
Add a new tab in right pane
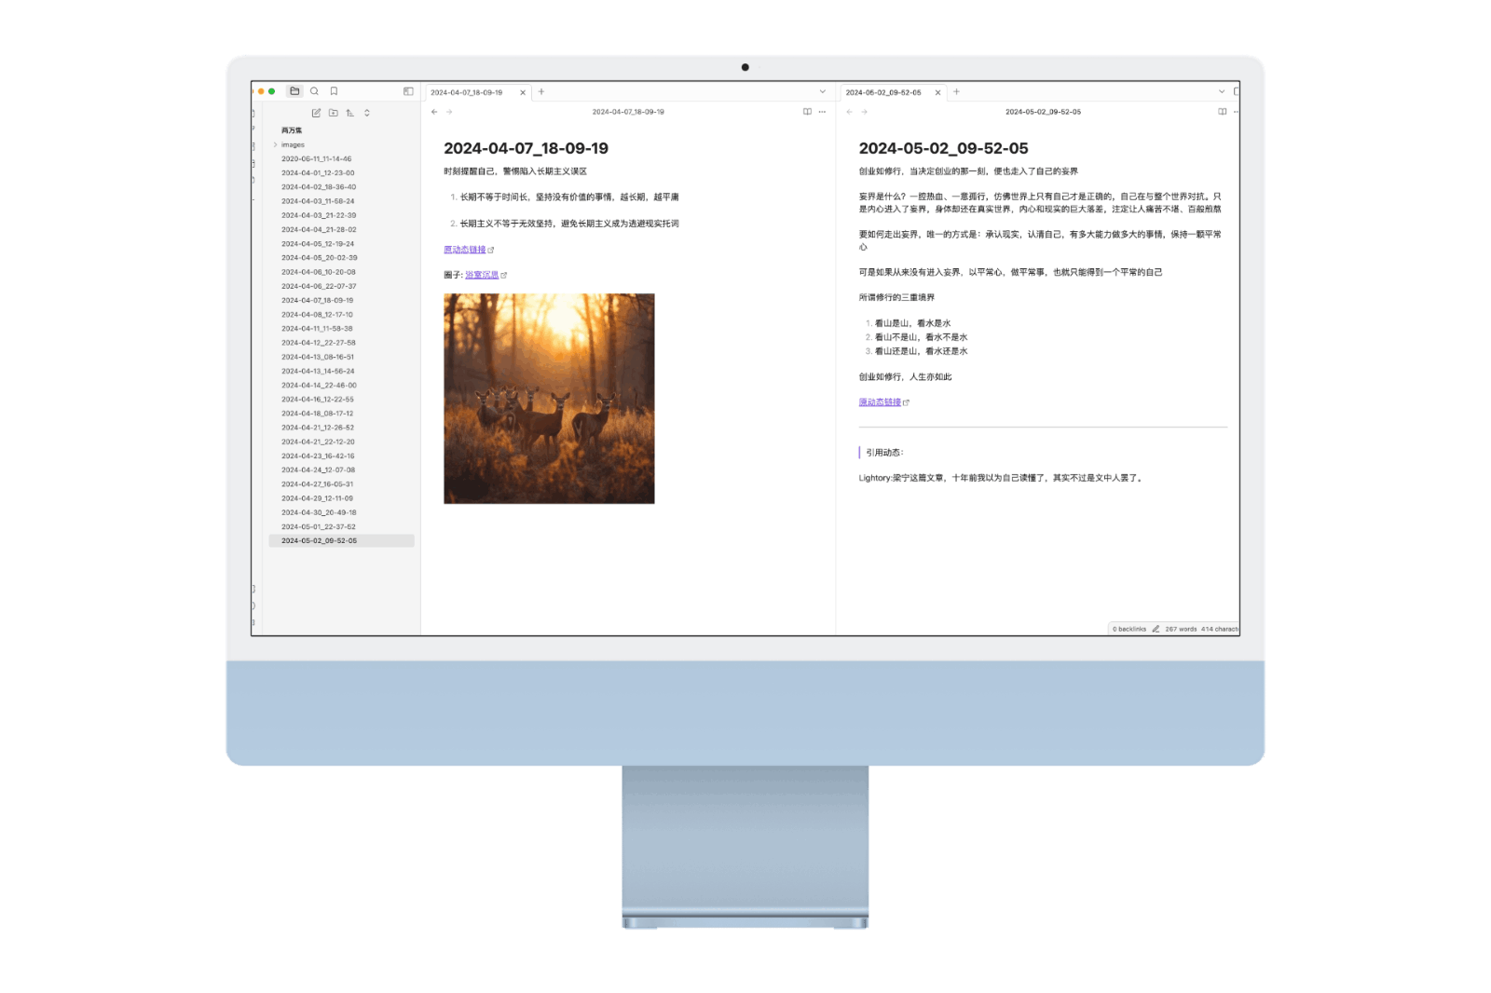[x=956, y=91]
